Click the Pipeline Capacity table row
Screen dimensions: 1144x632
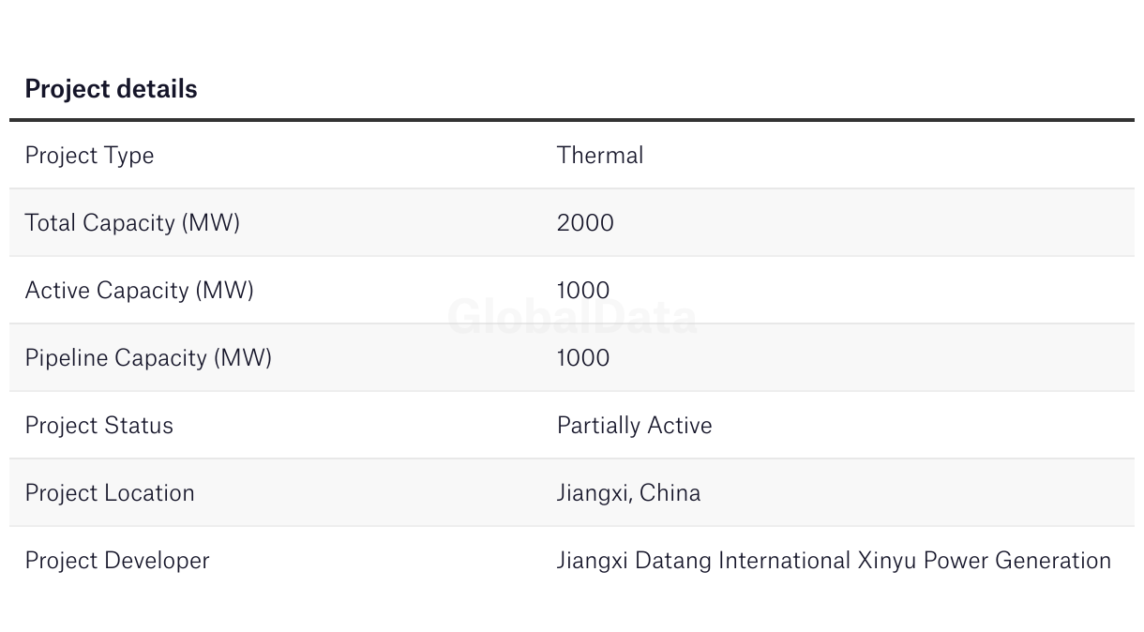pos(572,357)
